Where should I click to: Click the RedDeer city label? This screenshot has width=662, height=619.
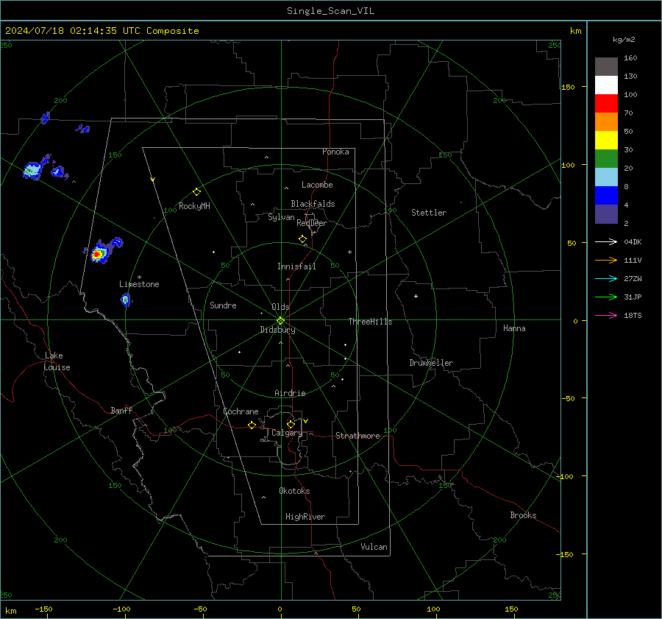pyautogui.click(x=312, y=223)
